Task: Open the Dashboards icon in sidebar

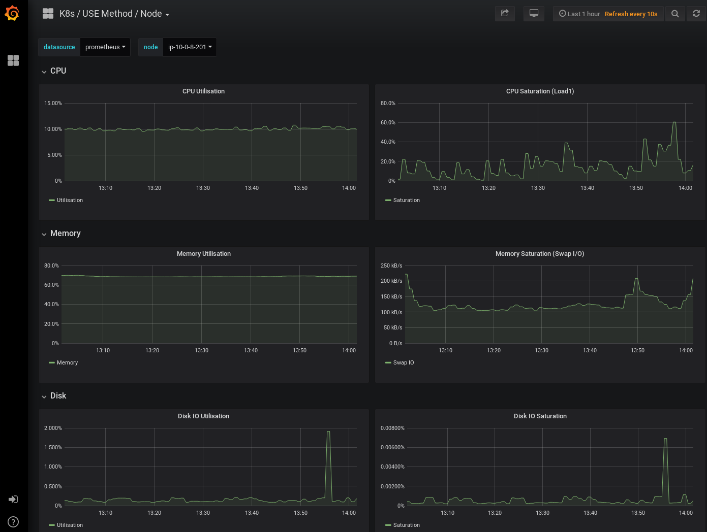Action: [13, 60]
